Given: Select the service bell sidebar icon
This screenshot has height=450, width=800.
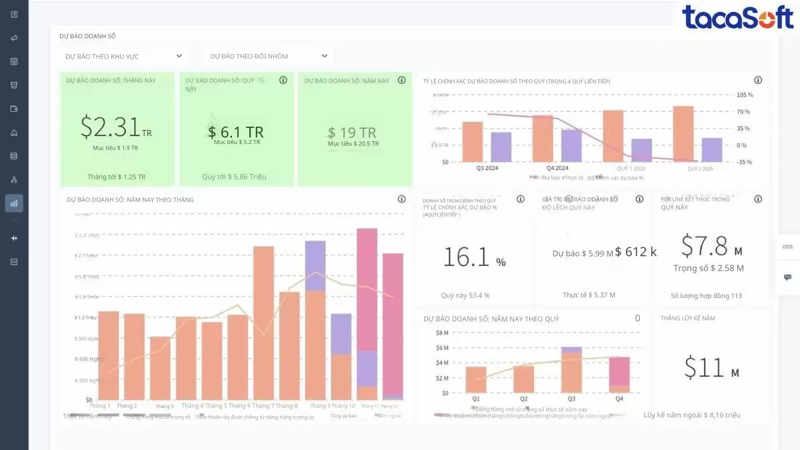Looking at the screenshot, I should tap(14, 132).
